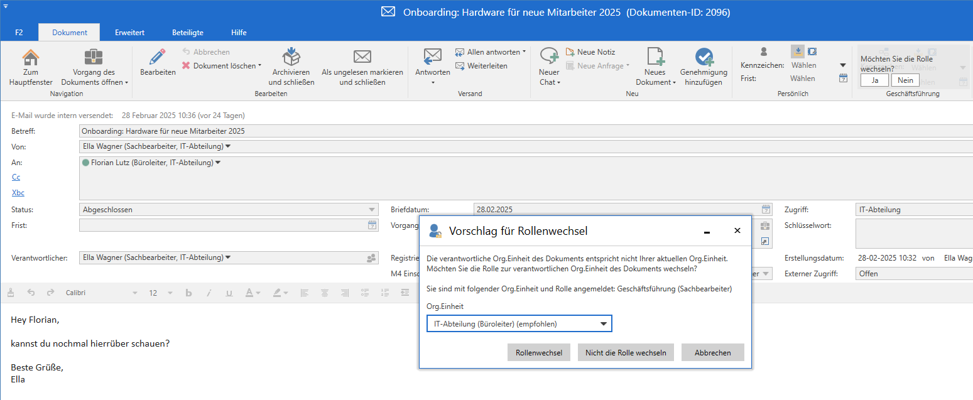973x400 pixels.
Task: Expand the Dokument löschen dropdown arrow
Action: click(x=259, y=66)
